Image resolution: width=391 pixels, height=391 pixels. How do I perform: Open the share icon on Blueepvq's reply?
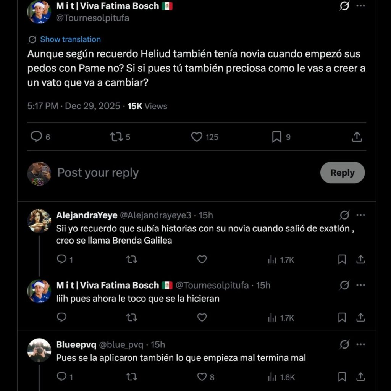point(360,376)
